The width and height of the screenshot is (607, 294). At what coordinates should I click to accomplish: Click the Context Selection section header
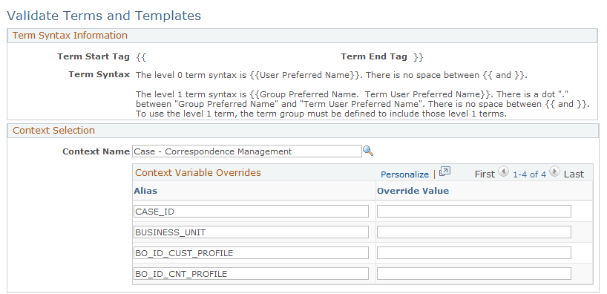[54, 130]
